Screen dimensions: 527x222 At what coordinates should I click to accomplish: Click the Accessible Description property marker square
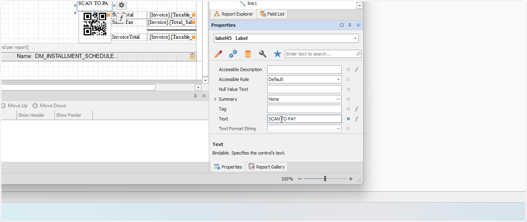(349, 69)
